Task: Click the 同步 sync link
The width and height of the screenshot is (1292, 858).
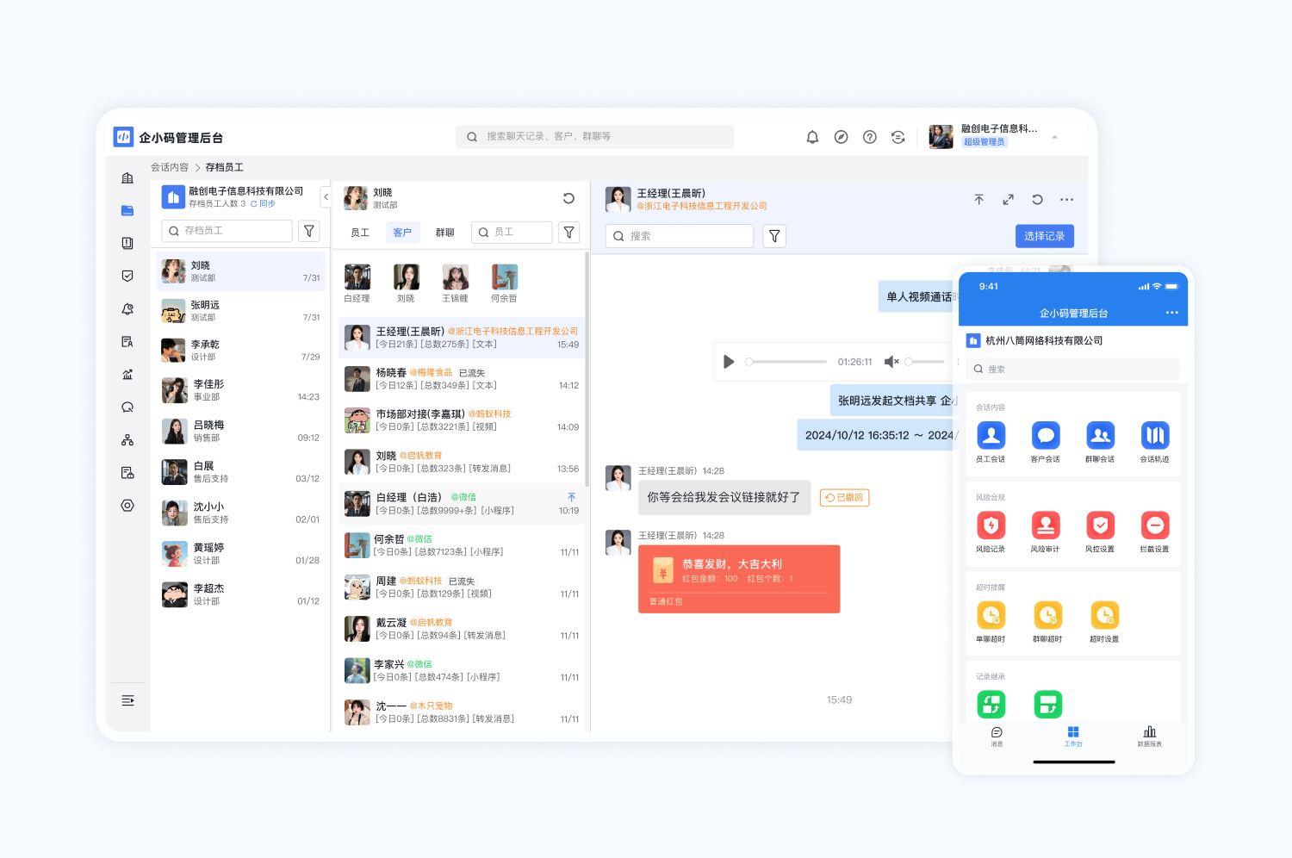Action: 264,204
